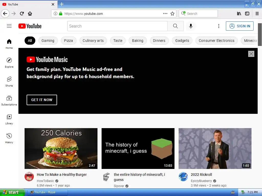Open the entire history of minecraft title

point(139,177)
